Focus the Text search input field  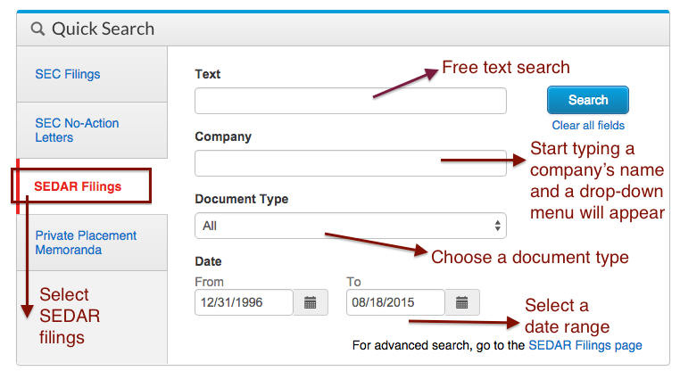351,101
